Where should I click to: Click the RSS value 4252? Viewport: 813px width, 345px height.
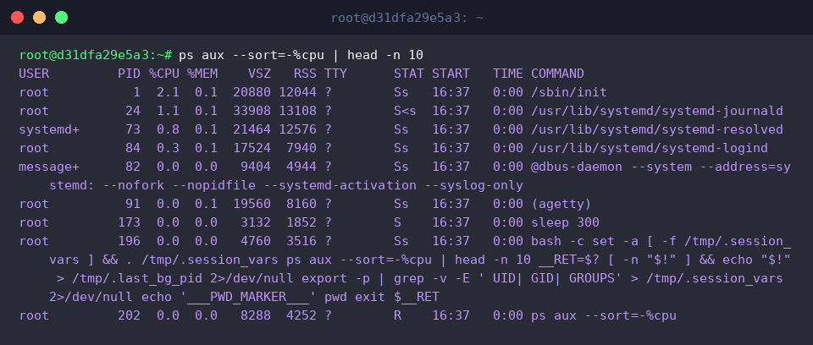(301, 316)
